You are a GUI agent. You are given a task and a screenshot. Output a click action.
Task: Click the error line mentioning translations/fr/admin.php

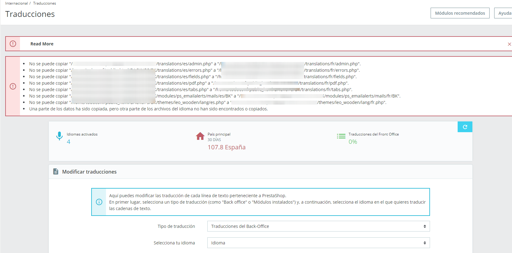coord(195,64)
